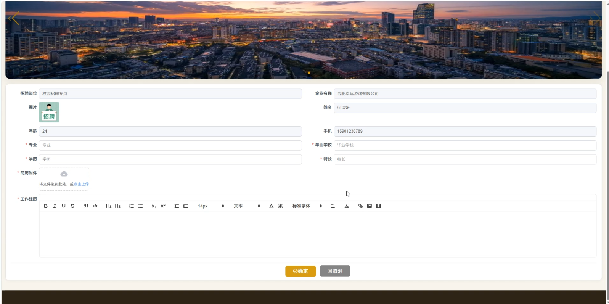Focus the 特长 input field
This screenshot has height=304, width=609.
pos(465,159)
